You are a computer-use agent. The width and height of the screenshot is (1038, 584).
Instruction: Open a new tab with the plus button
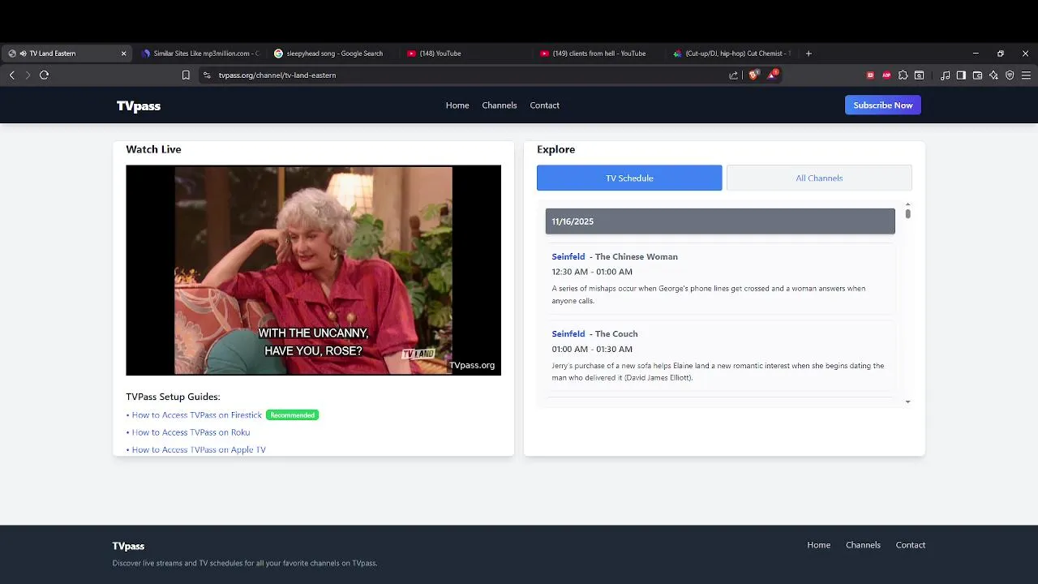point(809,54)
